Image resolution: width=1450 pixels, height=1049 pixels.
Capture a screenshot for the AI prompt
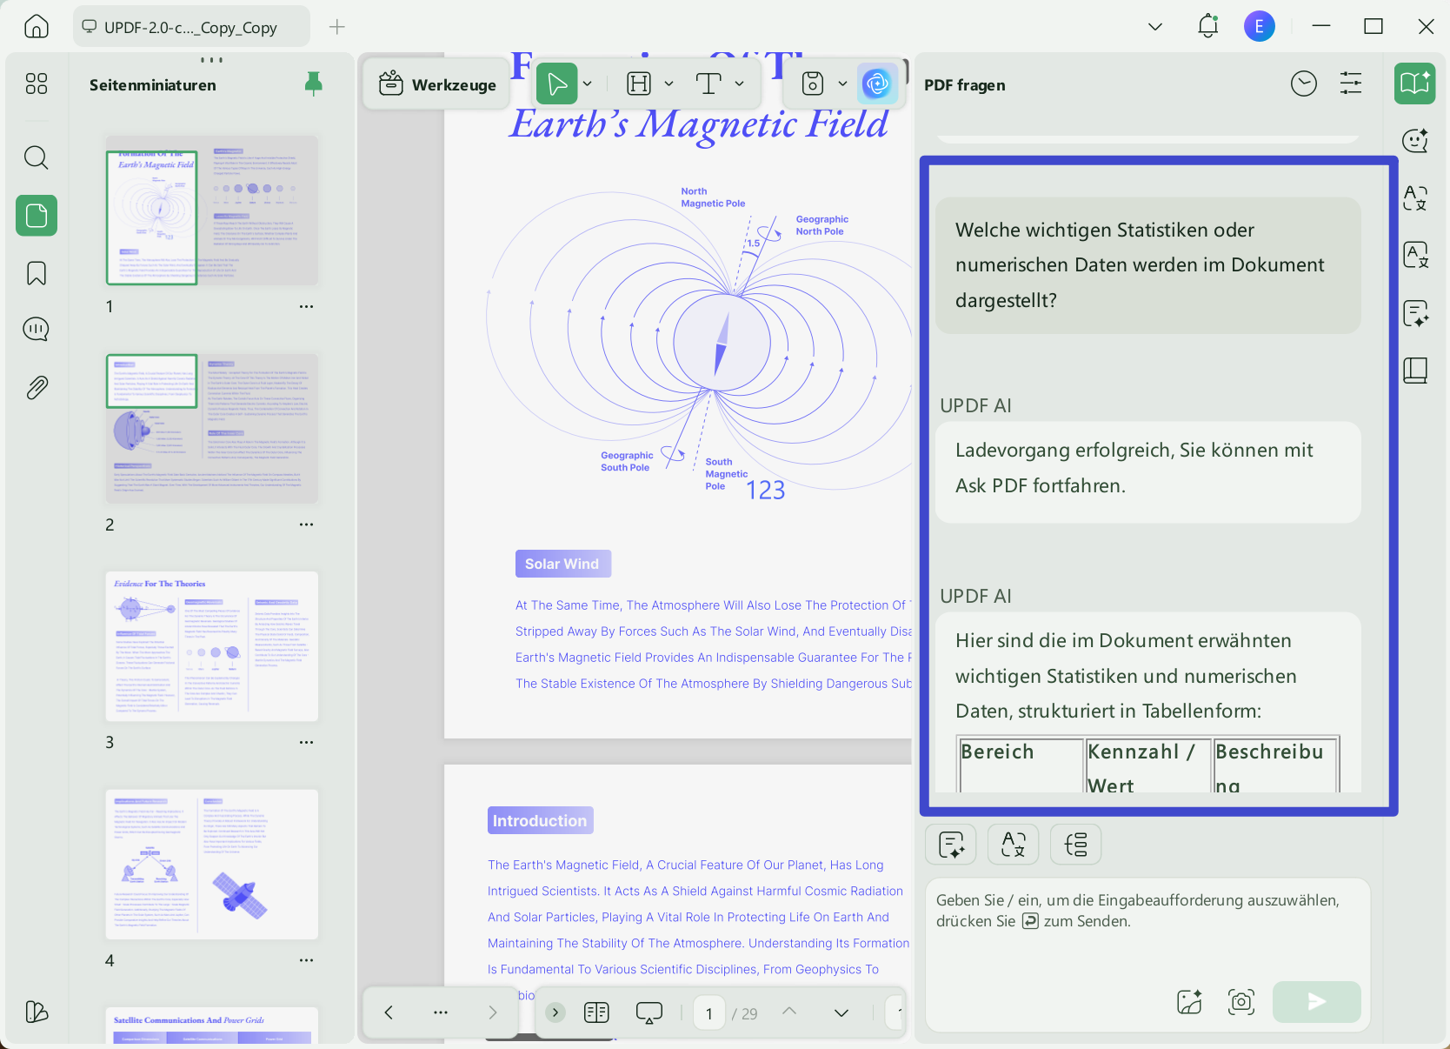click(x=1241, y=1002)
